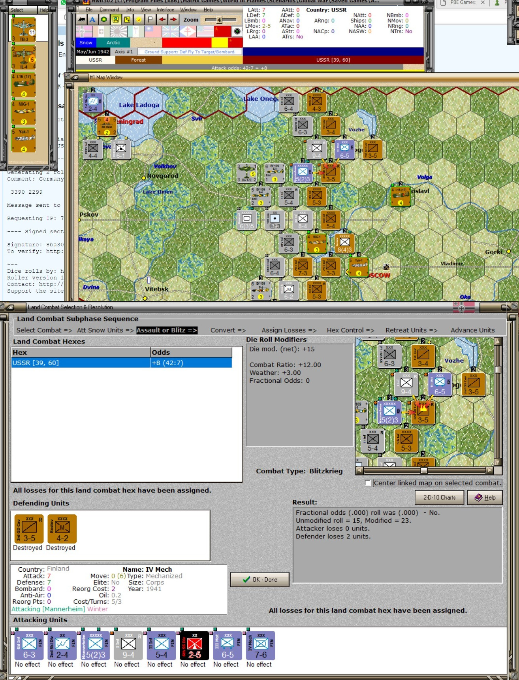Click the mini map vertical scrollbar up arrow

click(498, 341)
